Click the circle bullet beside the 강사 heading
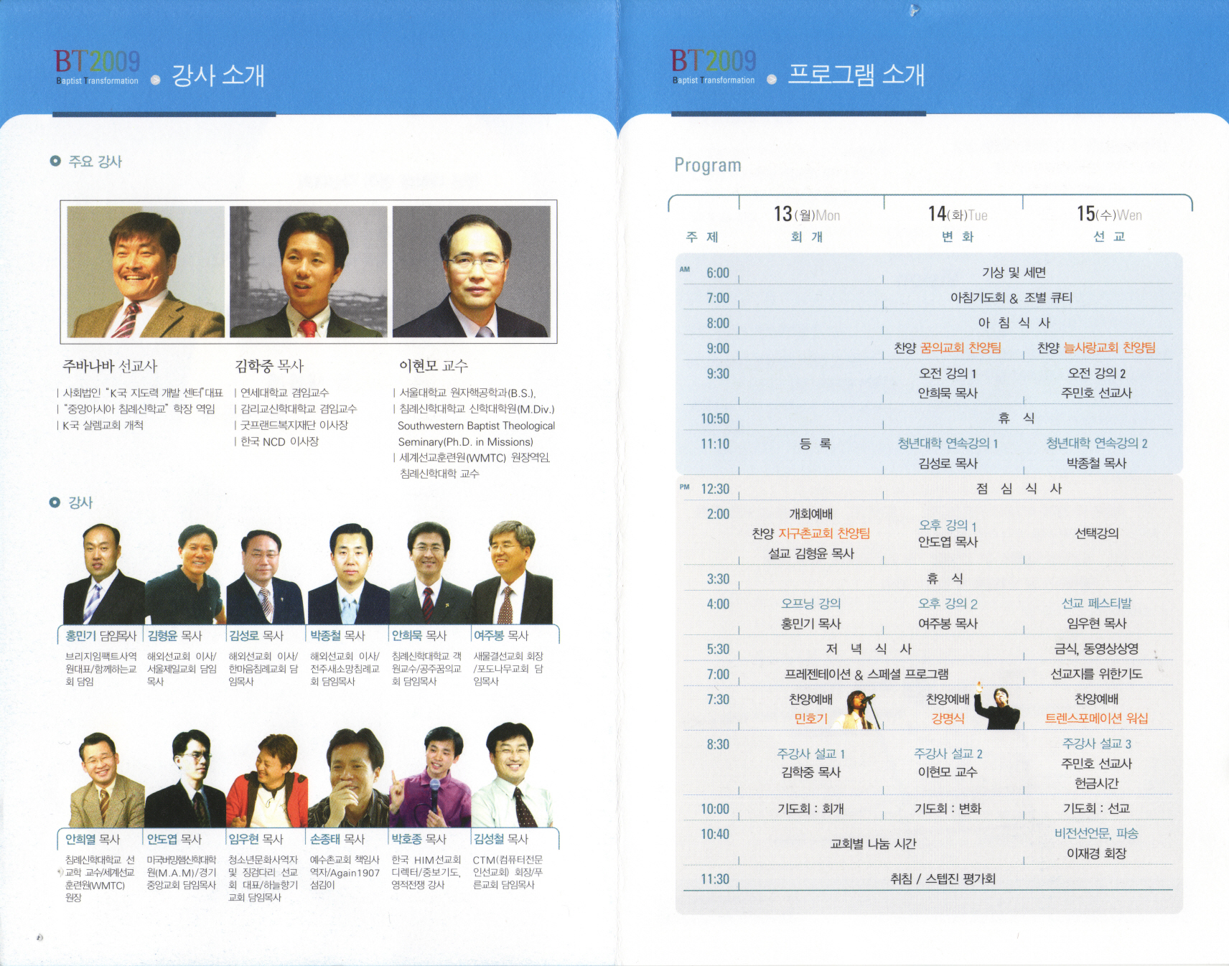Image resolution: width=1229 pixels, height=966 pixels. (x=55, y=502)
